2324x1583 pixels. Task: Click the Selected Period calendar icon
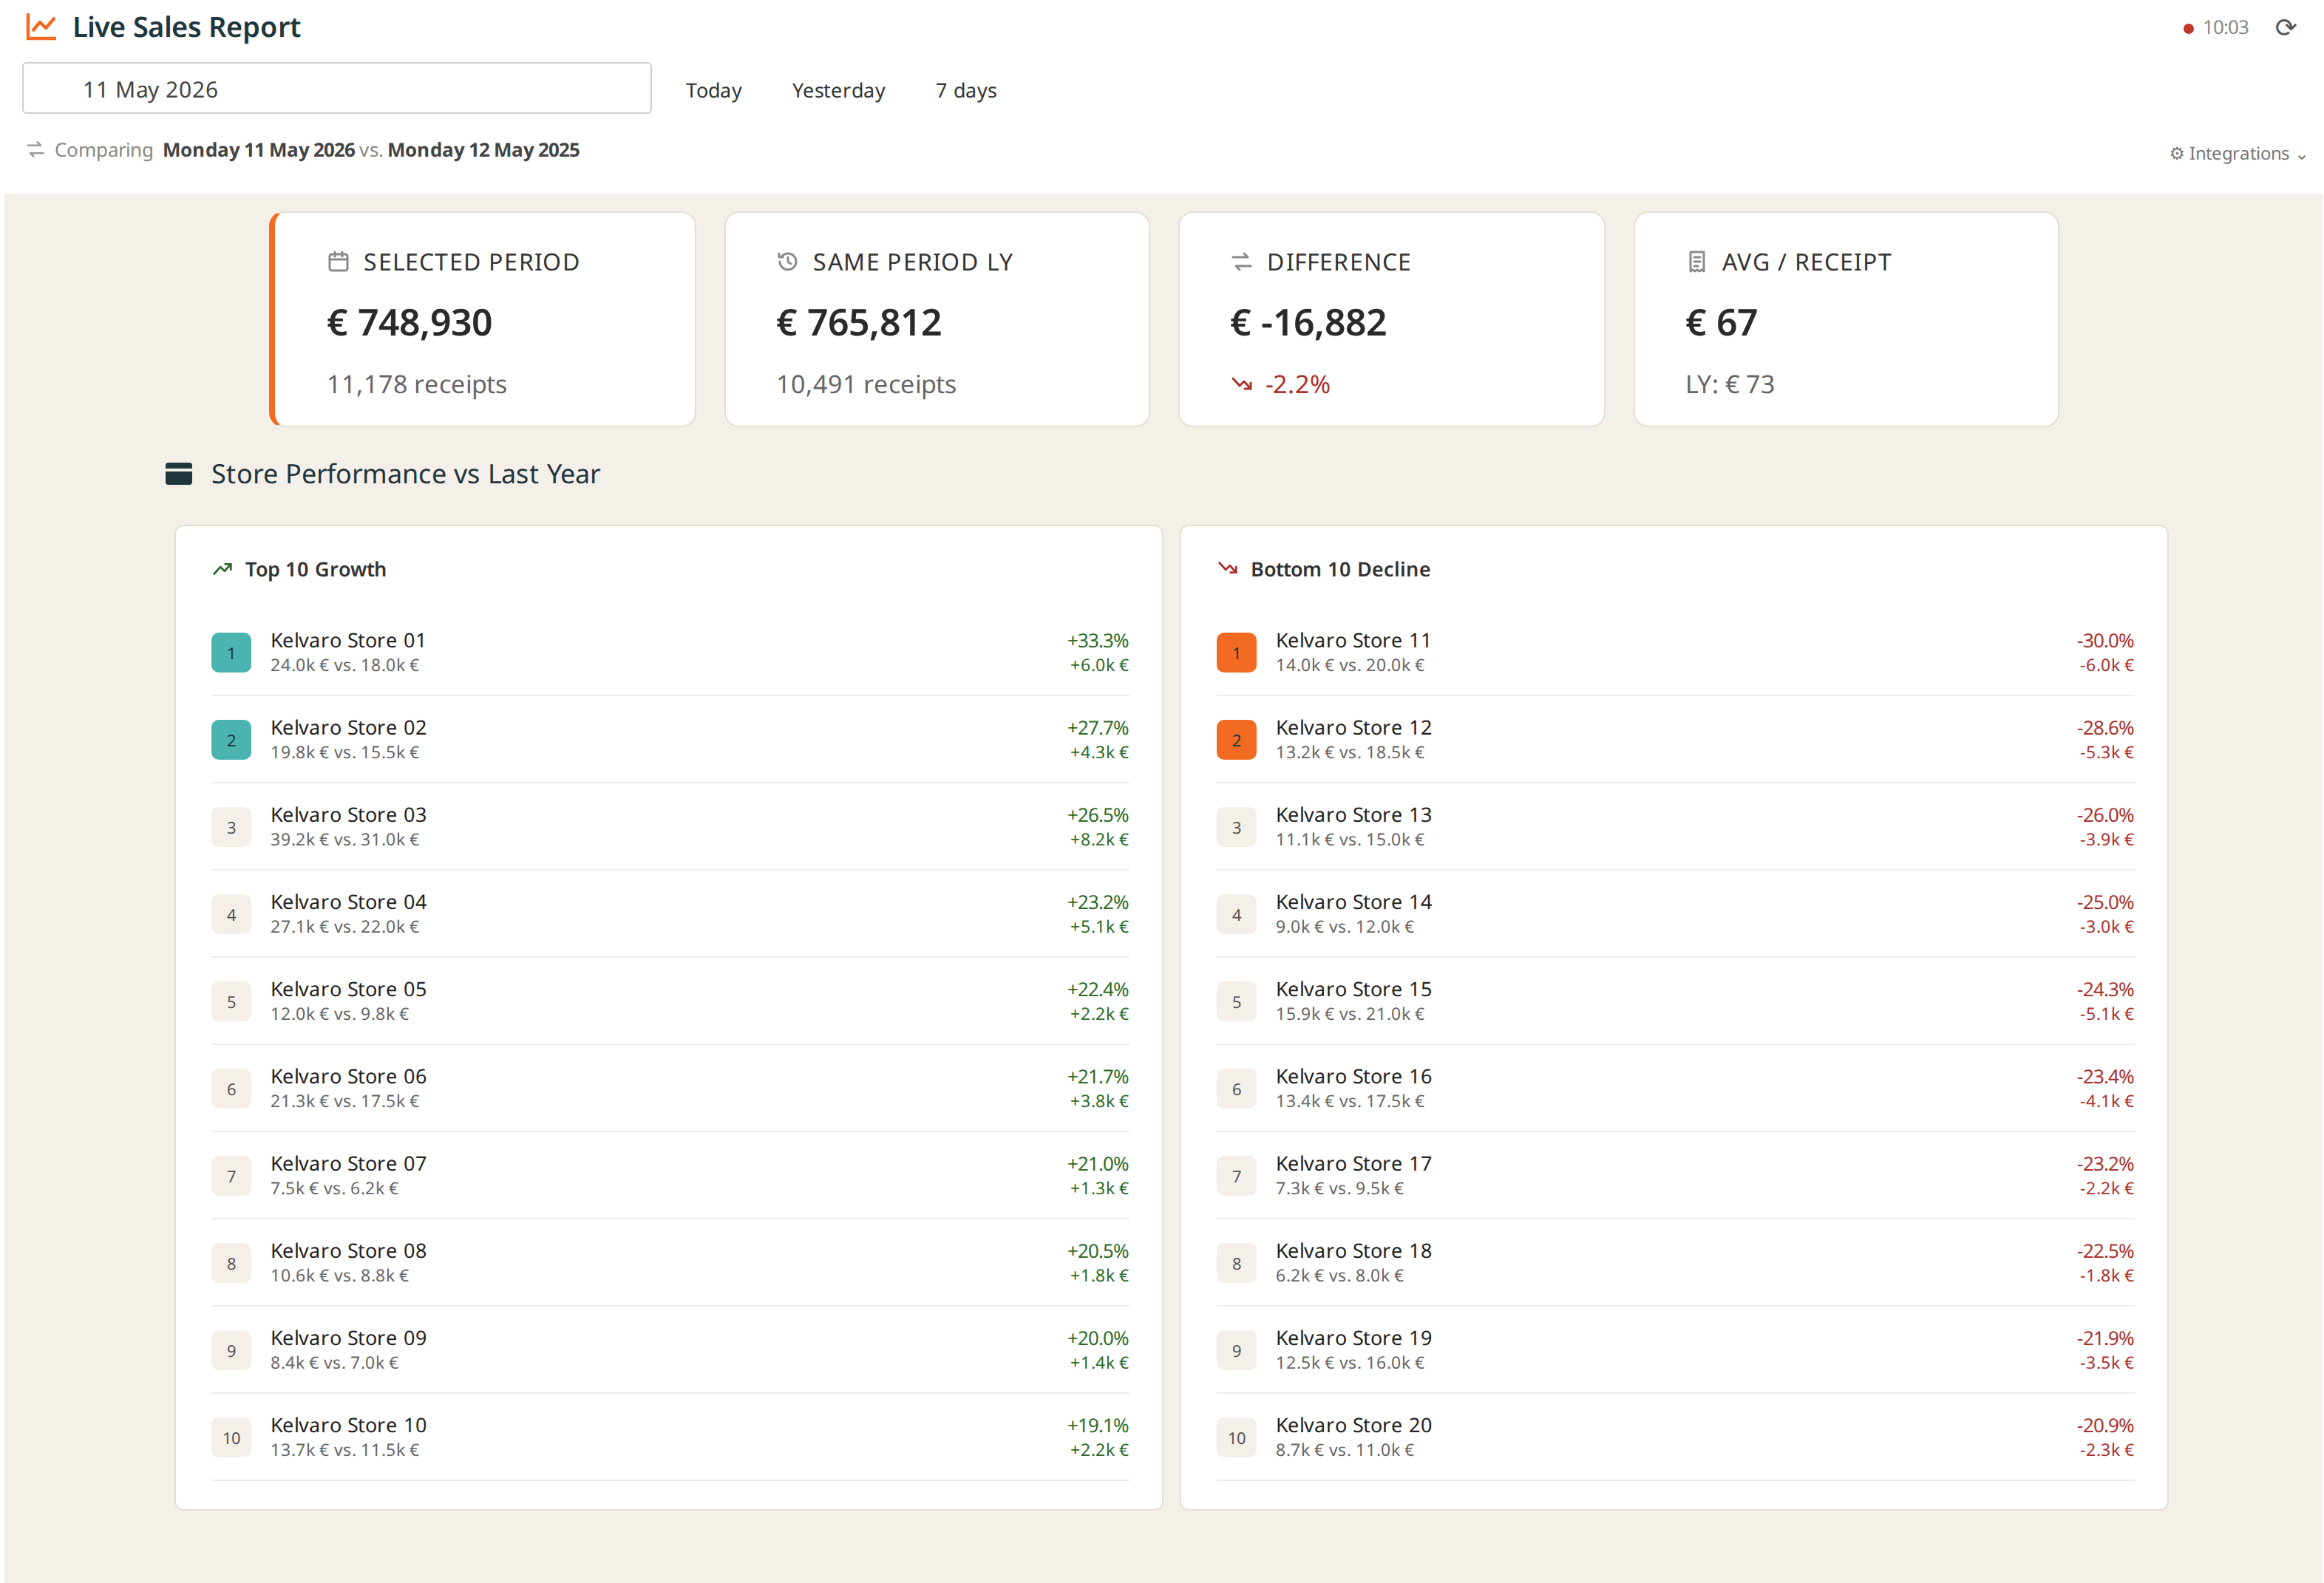(338, 262)
